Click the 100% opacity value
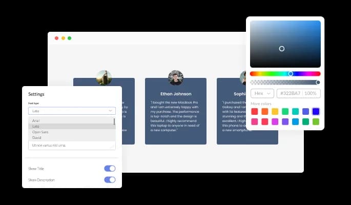The width and height of the screenshot is (351, 205). 310,93
